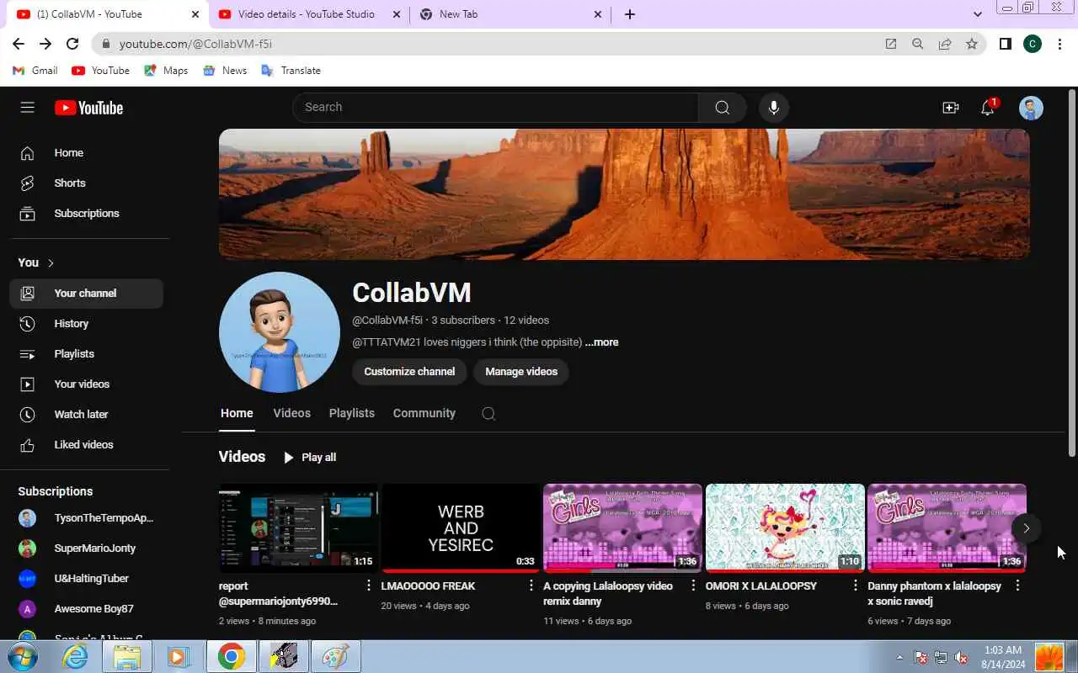This screenshot has width=1078, height=673.
Task: Bookmark this page with star icon
Action: tap(972, 44)
